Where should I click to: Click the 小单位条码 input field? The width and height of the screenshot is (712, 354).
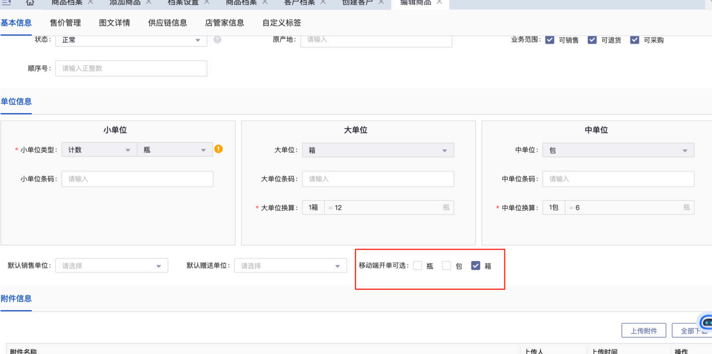click(x=137, y=179)
